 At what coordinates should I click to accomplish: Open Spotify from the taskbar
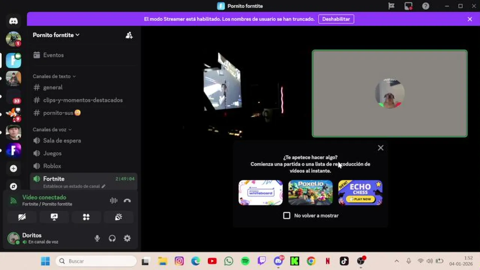click(x=245, y=261)
